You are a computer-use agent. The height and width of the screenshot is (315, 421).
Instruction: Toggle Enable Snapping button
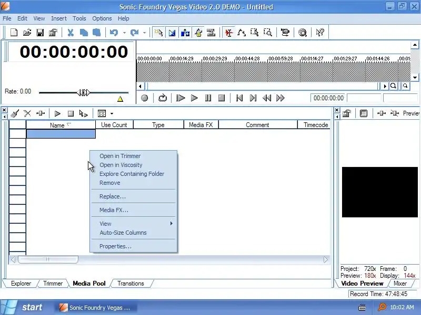[x=159, y=33]
